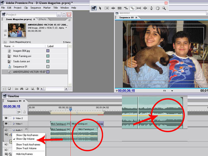The height and width of the screenshot is (156, 208).
Task: Sort project items by Name column header
Action: (7, 46)
